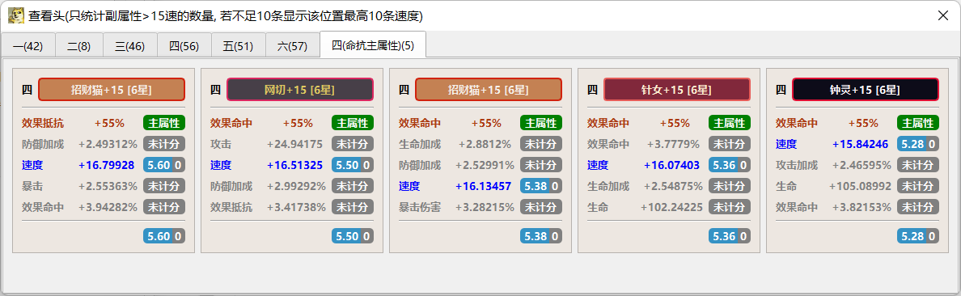Image resolution: width=961 pixels, height=296 pixels.
Task: Click 未计分 badge for 生命 +102.24225
Action: tap(730, 206)
